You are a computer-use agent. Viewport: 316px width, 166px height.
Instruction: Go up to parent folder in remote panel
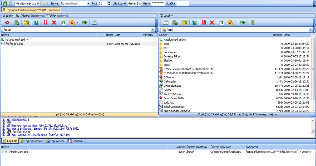(x=27, y=22)
